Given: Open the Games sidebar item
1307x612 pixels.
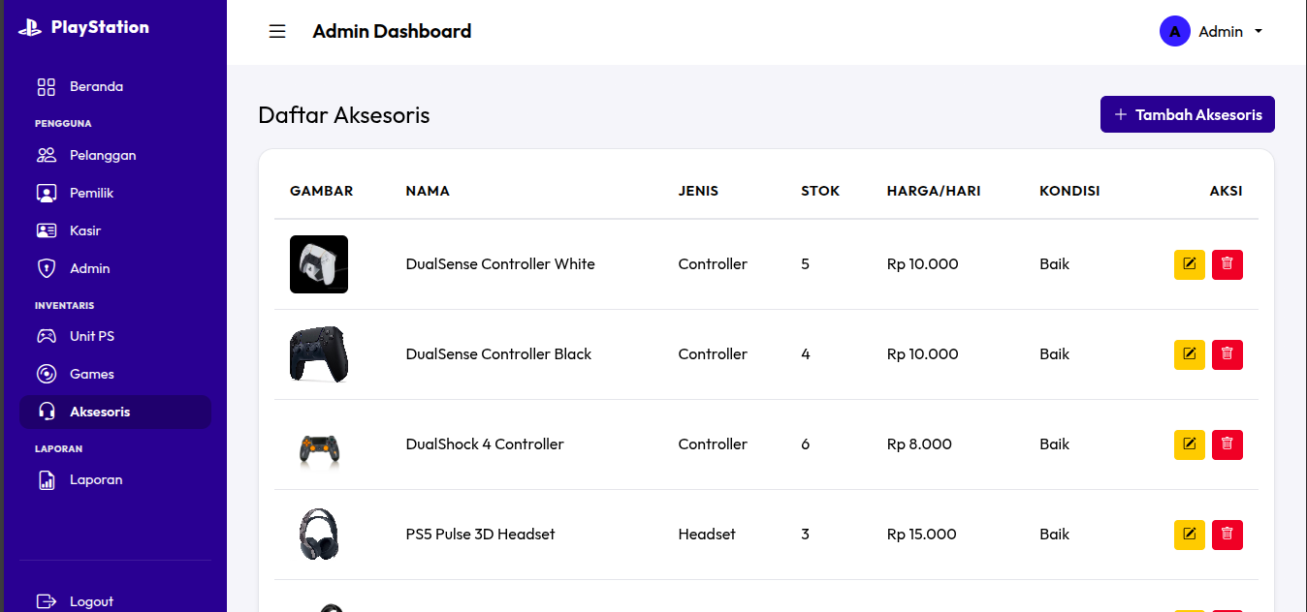Looking at the screenshot, I should click(115, 375).
